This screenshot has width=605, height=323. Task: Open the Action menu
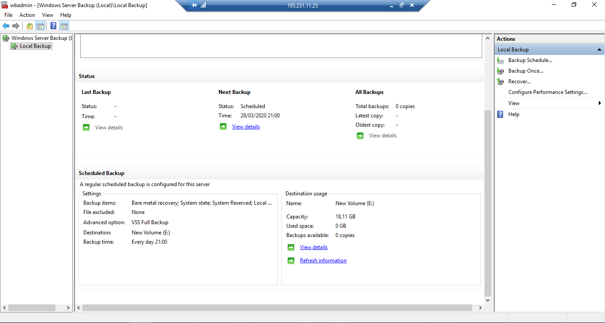[x=27, y=15]
